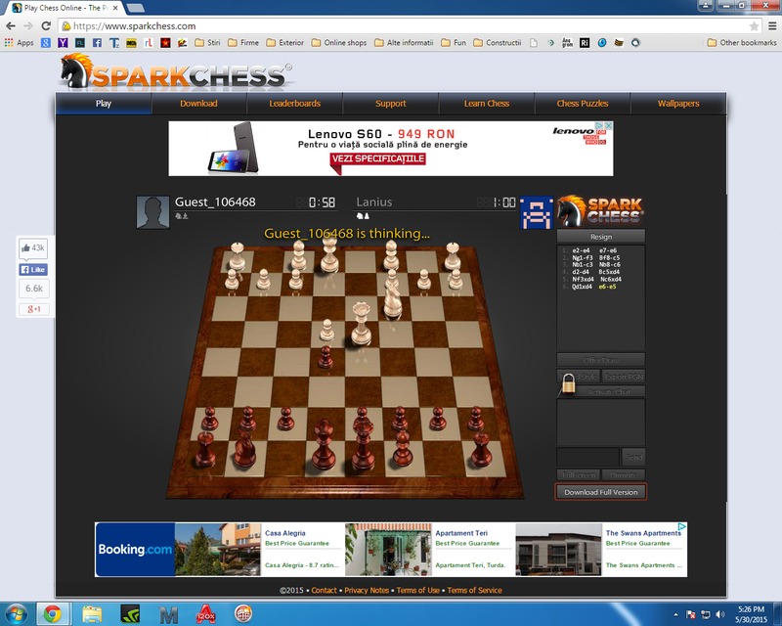This screenshot has width=782, height=626.
Task: Open the Constructii bookmarks folder
Action: point(498,43)
